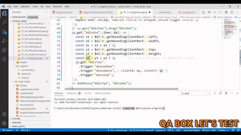Click the editor horizontal scrollbar
Viewport: 241px width, 135px height.
(121, 89)
